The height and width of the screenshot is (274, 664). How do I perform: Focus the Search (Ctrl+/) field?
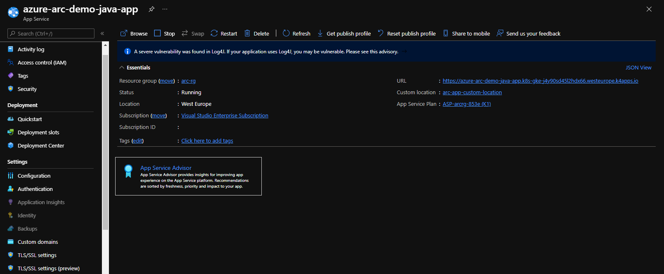[51, 33]
